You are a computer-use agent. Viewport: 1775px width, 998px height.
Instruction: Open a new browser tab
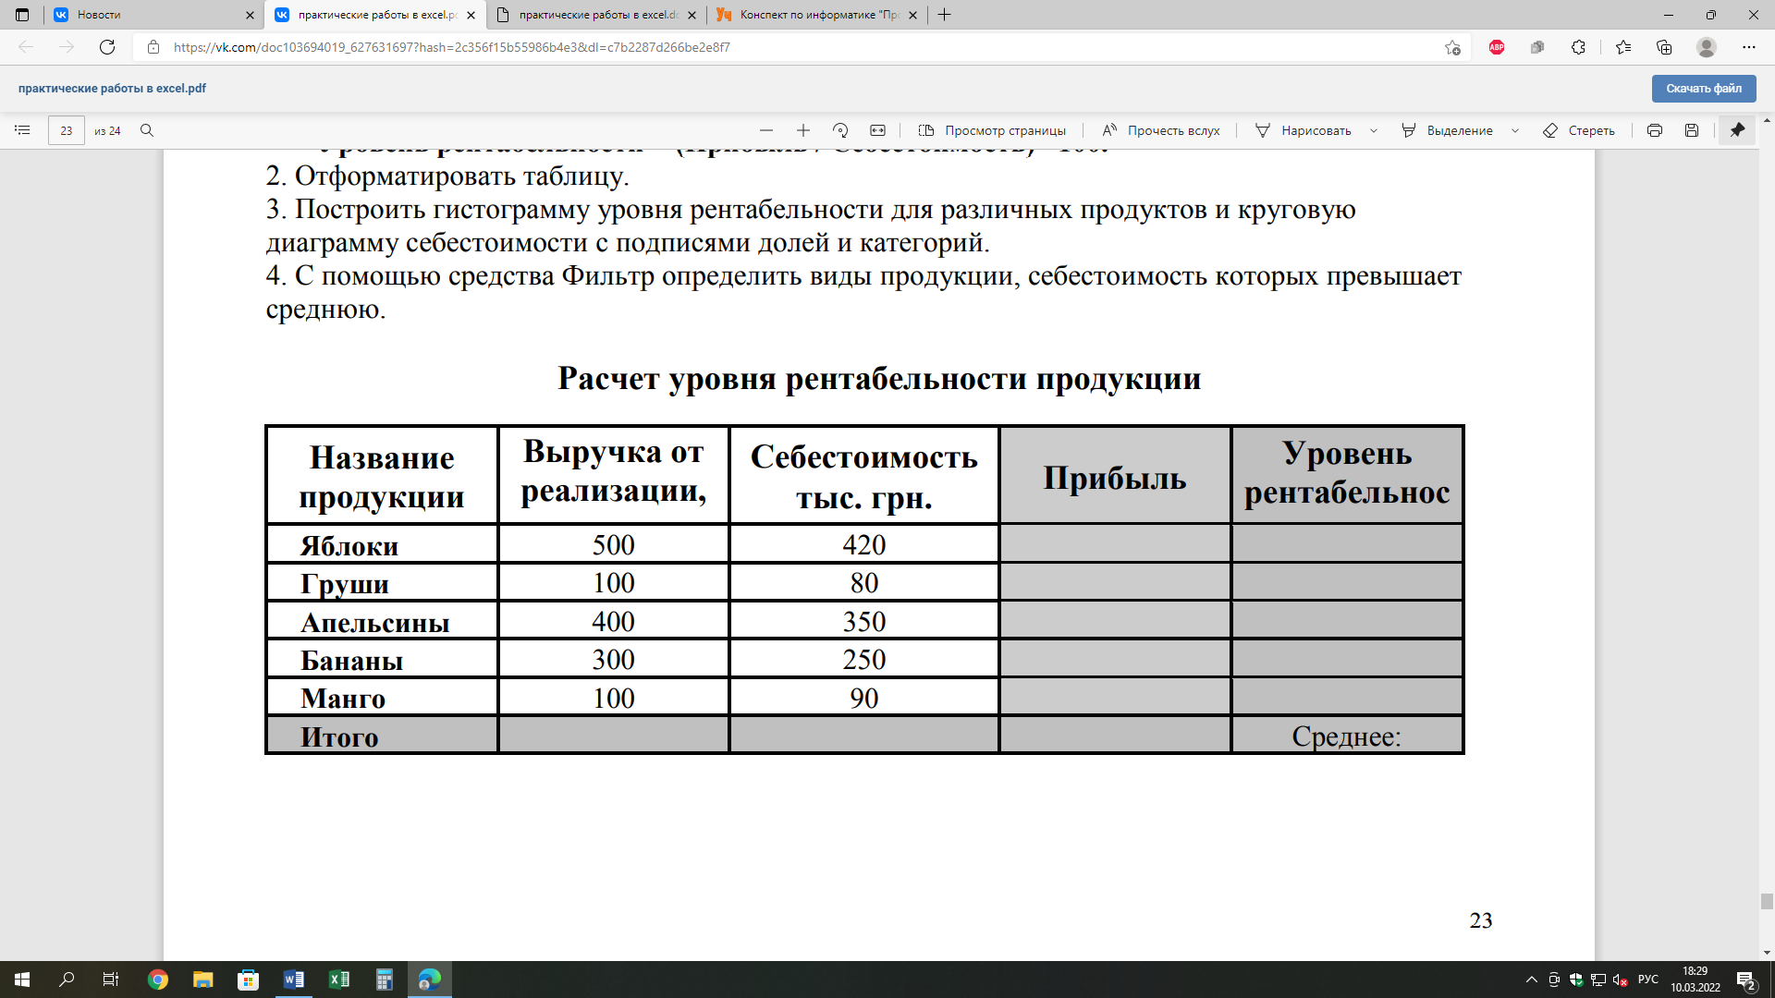point(944,15)
